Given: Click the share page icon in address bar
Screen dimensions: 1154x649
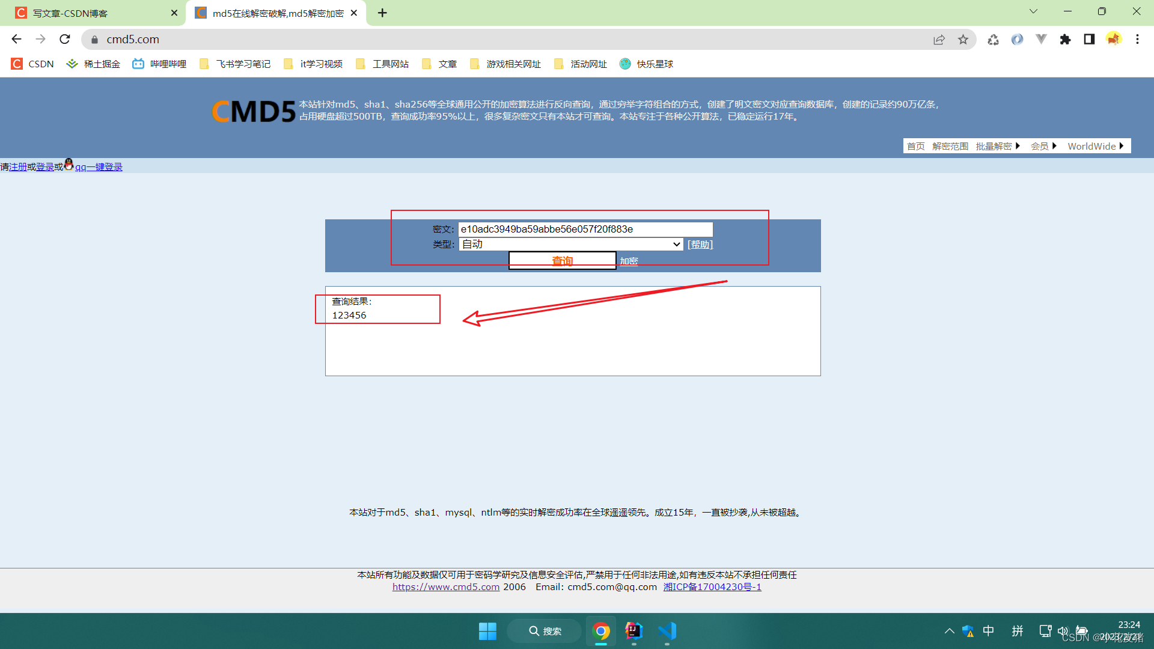Looking at the screenshot, I should click(x=939, y=39).
